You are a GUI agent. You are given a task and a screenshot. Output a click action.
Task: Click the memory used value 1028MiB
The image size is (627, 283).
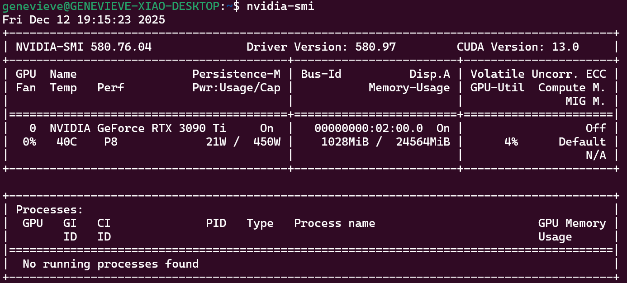point(345,142)
